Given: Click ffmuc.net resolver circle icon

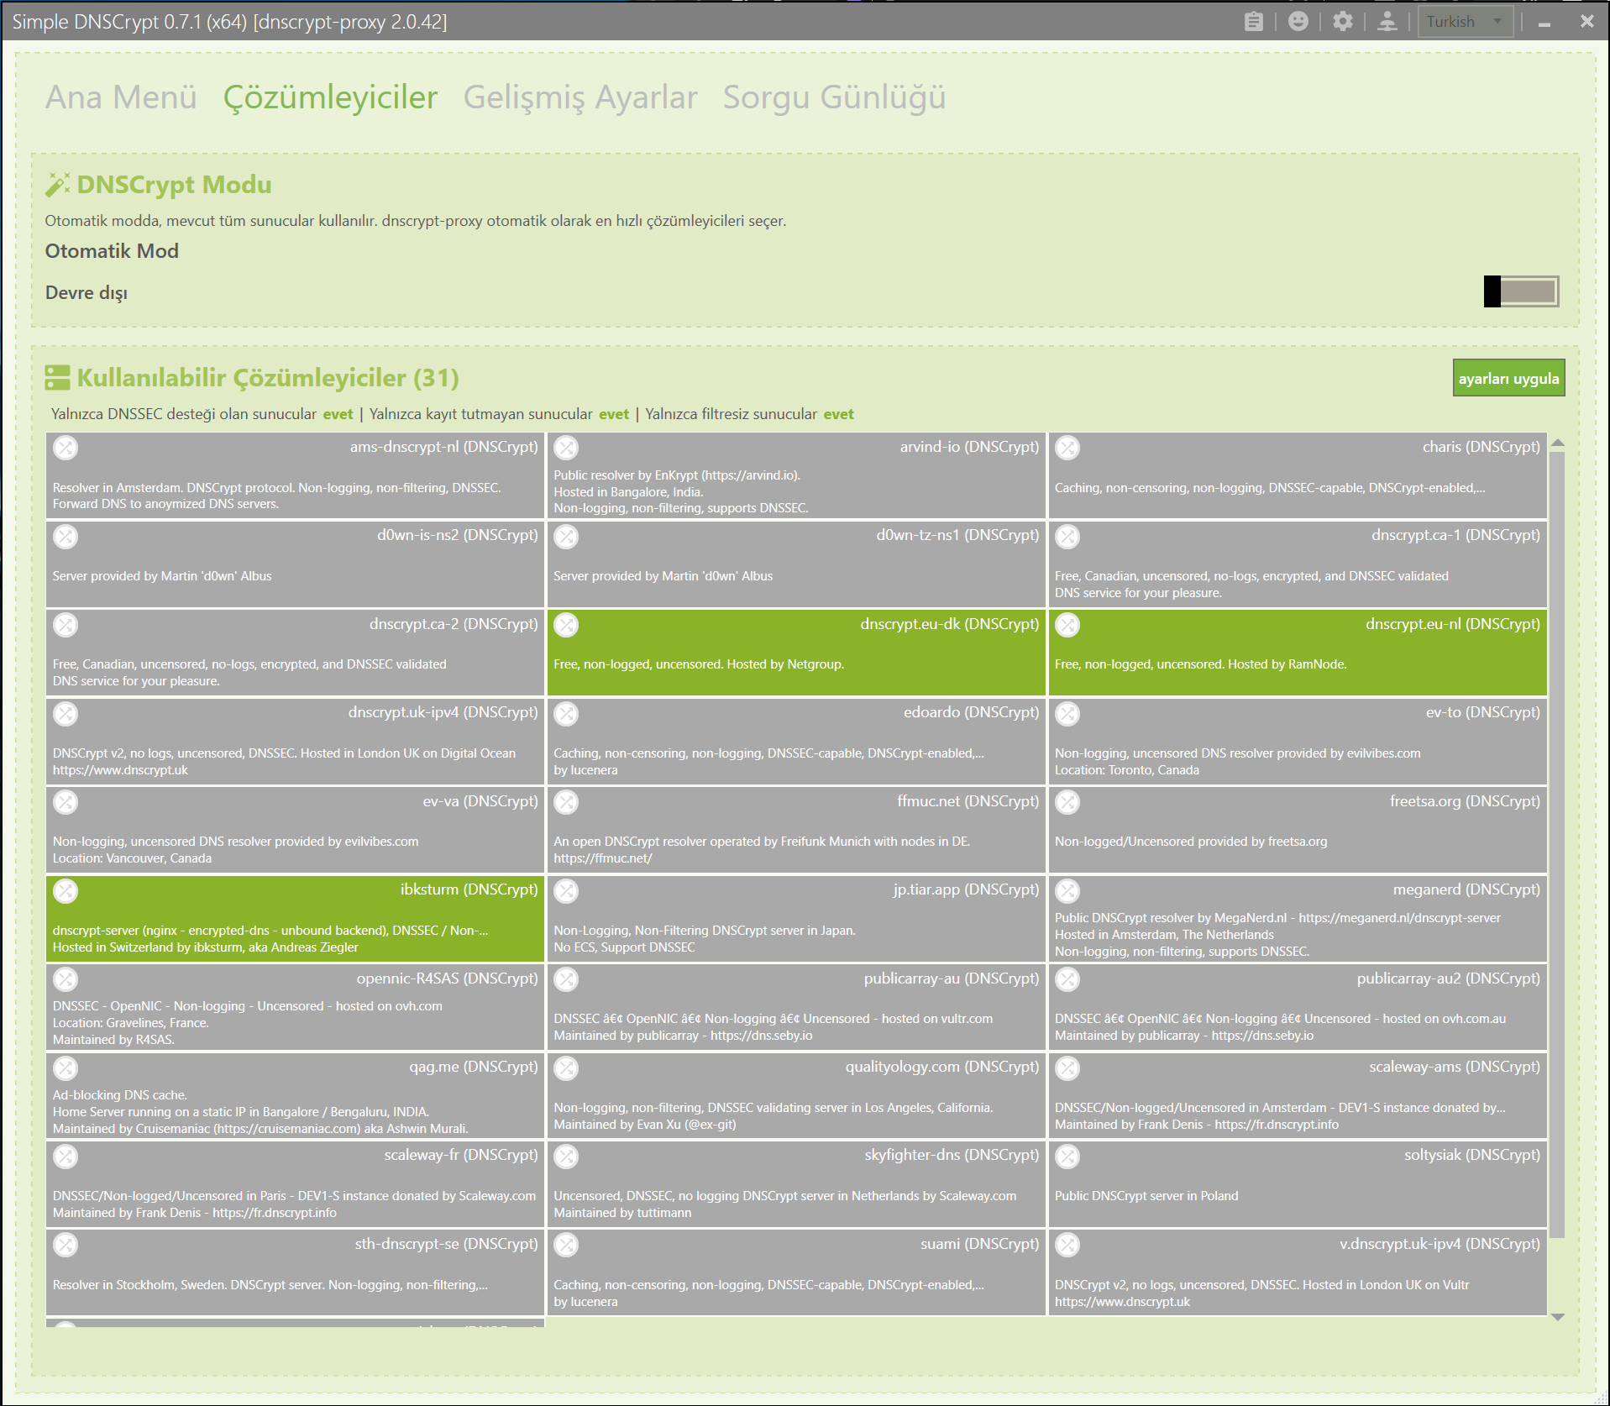Looking at the screenshot, I should pos(566,802).
